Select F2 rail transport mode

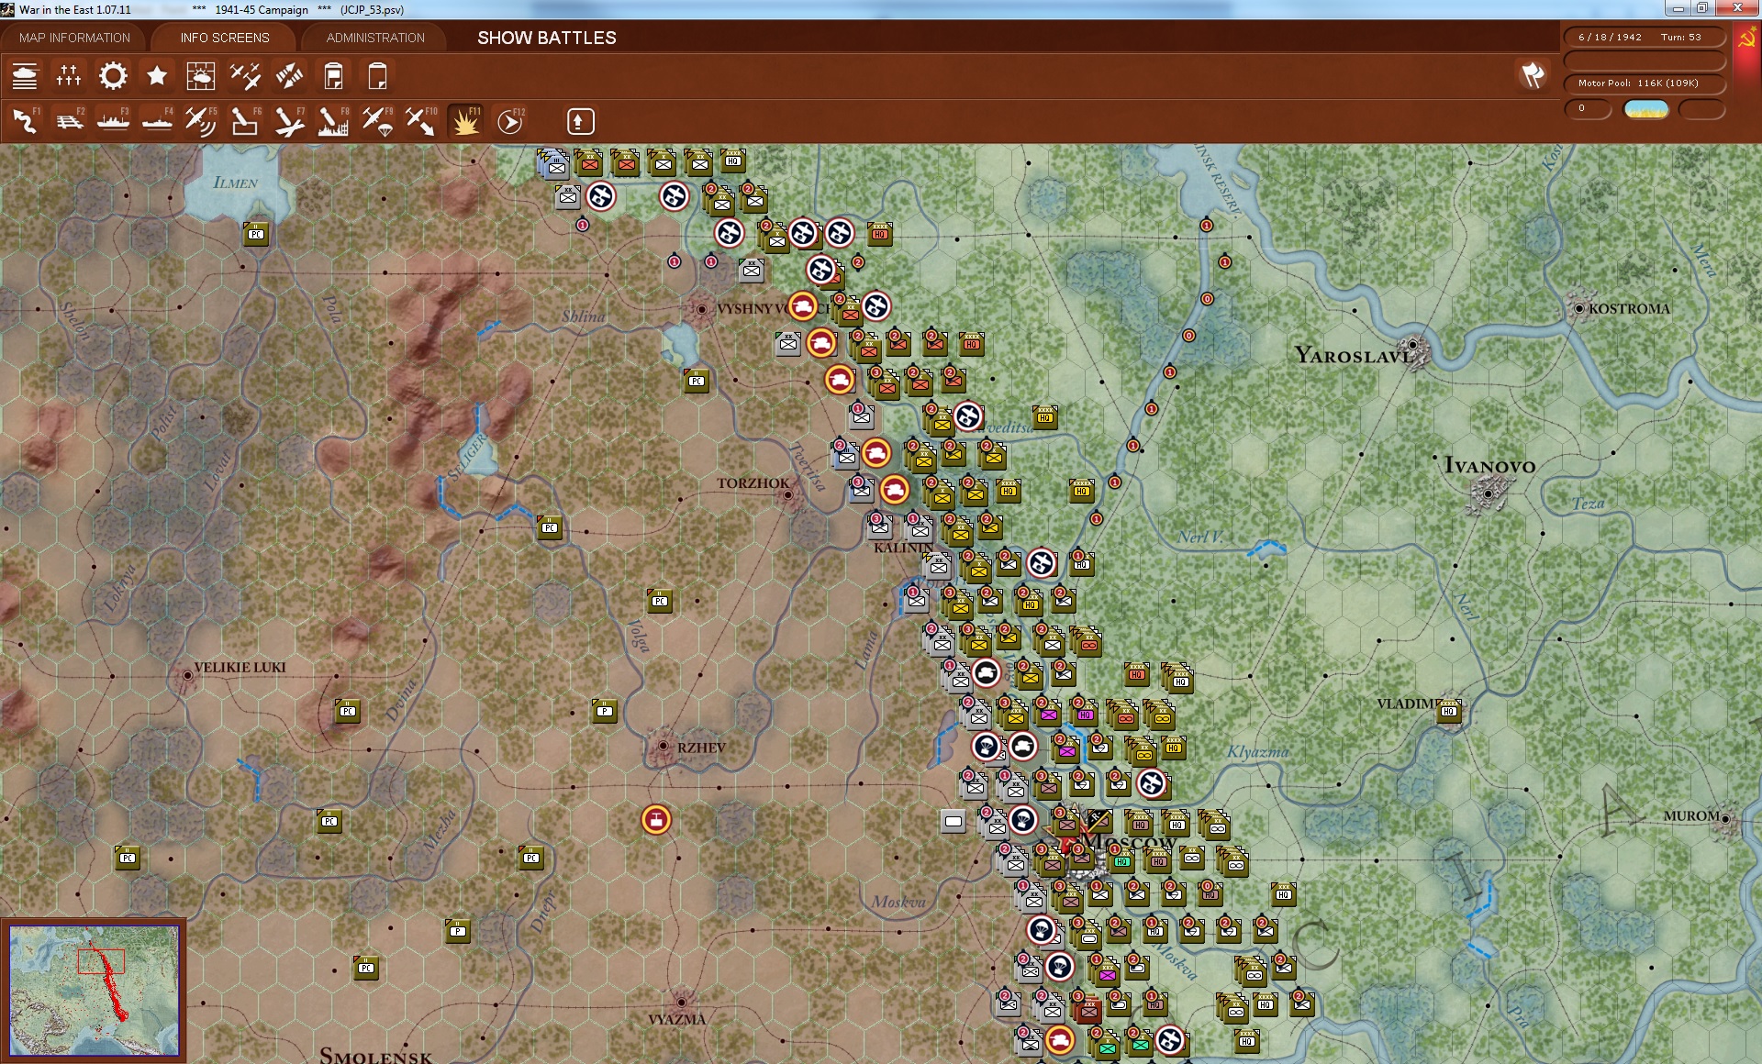tap(69, 121)
